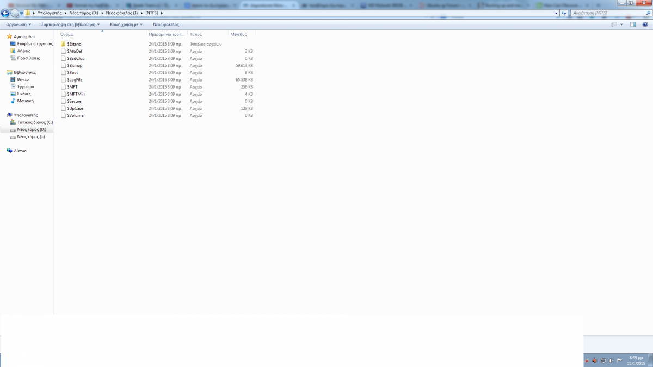This screenshot has width=653, height=367.
Task: Sort by the Ημερομηνία τροπ... column header
Action: [167, 34]
